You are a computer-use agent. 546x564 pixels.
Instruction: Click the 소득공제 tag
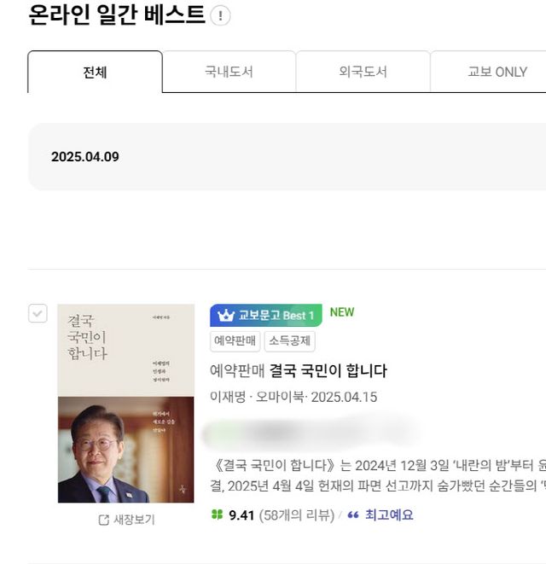[289, 342]
